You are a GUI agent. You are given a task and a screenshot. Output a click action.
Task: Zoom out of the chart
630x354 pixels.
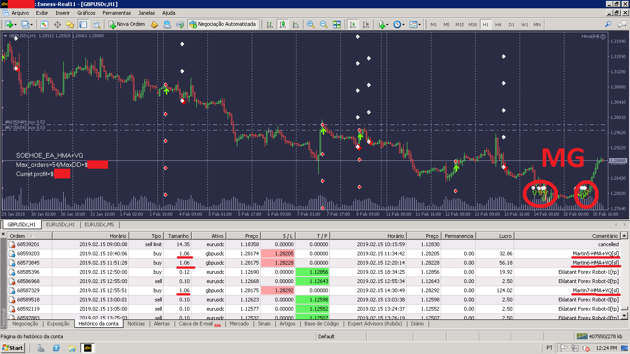[x=324, y=24]
